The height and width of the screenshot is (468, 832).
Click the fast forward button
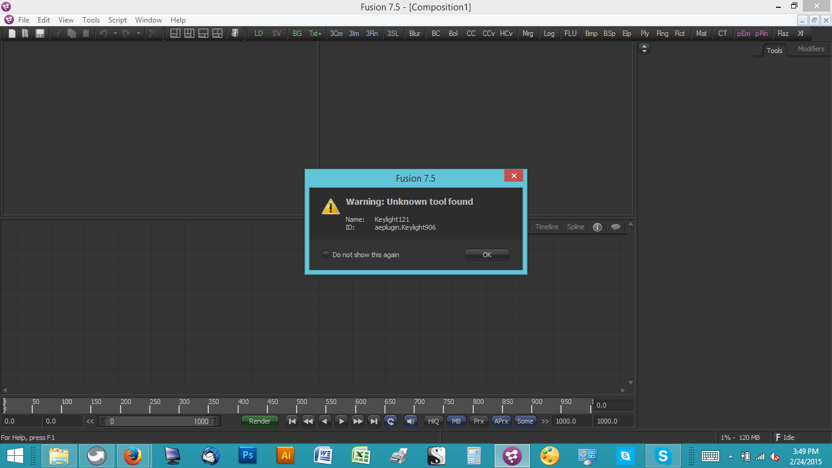358,421
